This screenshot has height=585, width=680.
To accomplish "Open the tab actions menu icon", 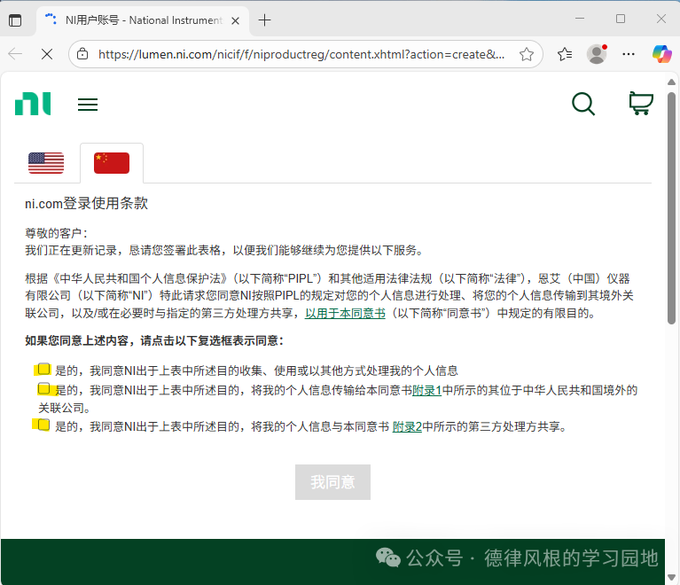I will (x=15, y=20).
